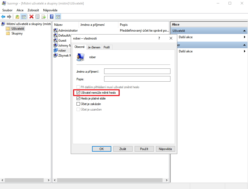
Task: Switch to the Profil tab
Action: [107, 47]
